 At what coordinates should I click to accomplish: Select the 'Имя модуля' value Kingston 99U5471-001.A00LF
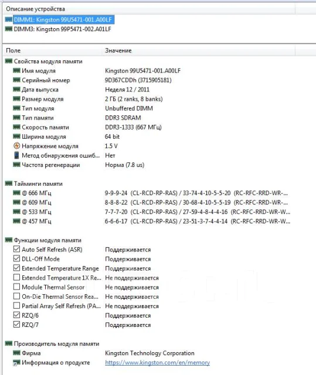coord(143,71)
